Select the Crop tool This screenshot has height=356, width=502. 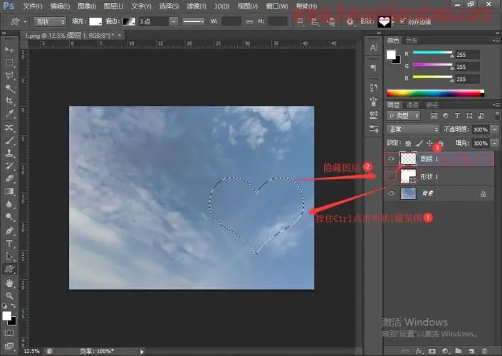9,101
